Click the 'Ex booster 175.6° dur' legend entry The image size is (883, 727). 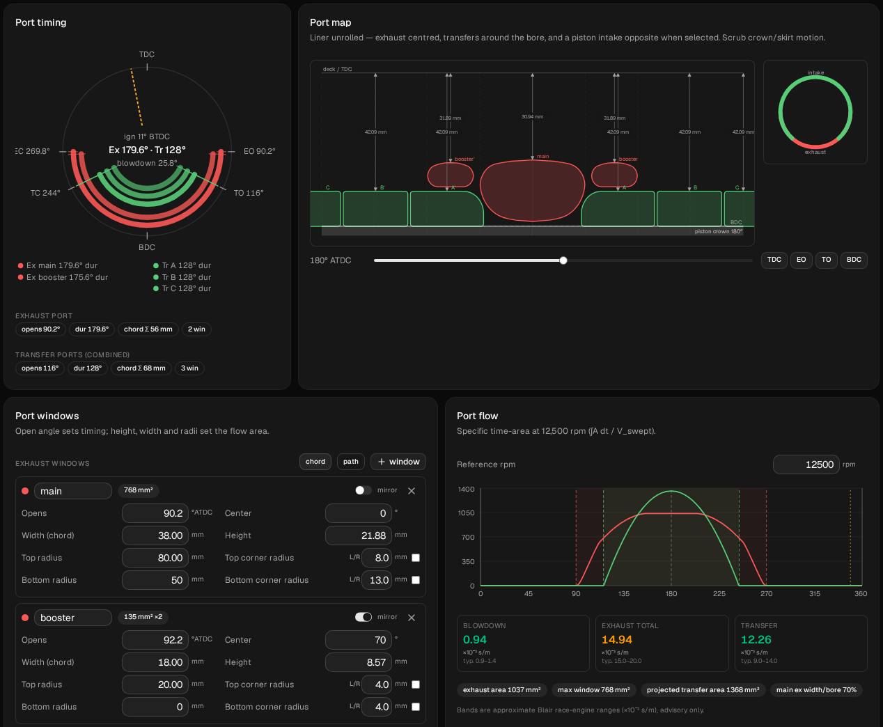(63, 277)
